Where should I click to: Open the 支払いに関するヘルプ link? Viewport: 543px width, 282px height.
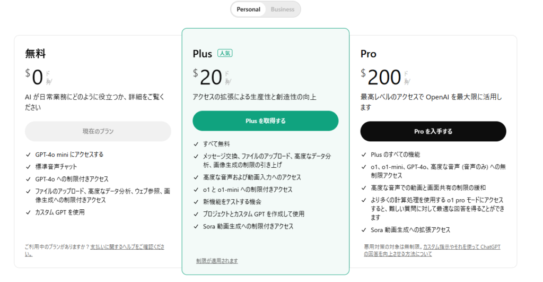[127, 247]
